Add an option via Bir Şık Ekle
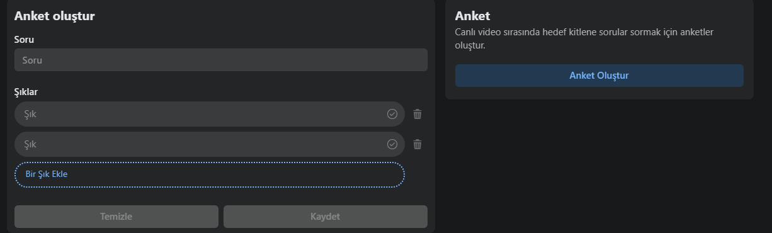772x233 pixels. (210, 174)
